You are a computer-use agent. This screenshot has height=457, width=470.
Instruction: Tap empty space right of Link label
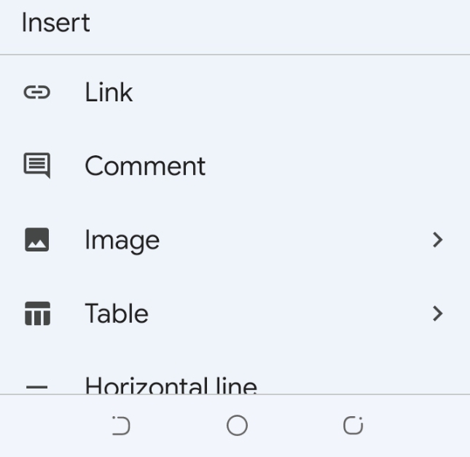pyautogui.click(x=299, y=93)
